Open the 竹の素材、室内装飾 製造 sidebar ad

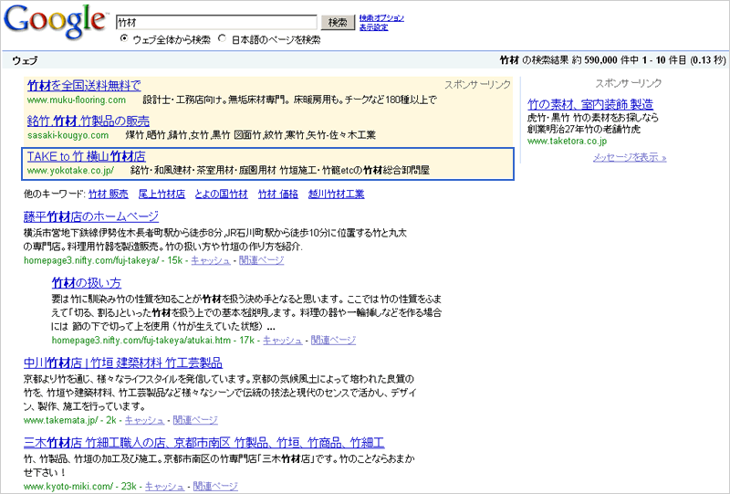590,104
